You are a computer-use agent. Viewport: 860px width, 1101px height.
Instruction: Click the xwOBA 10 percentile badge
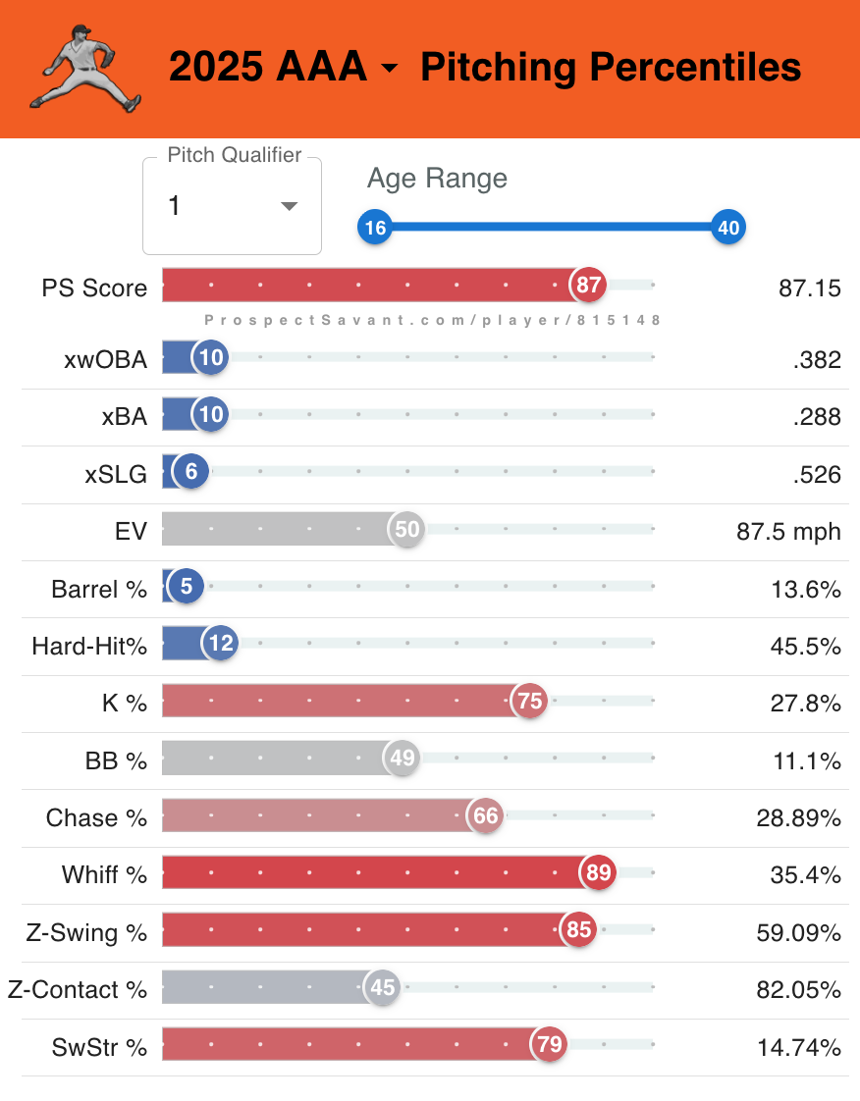coord(211,358)
